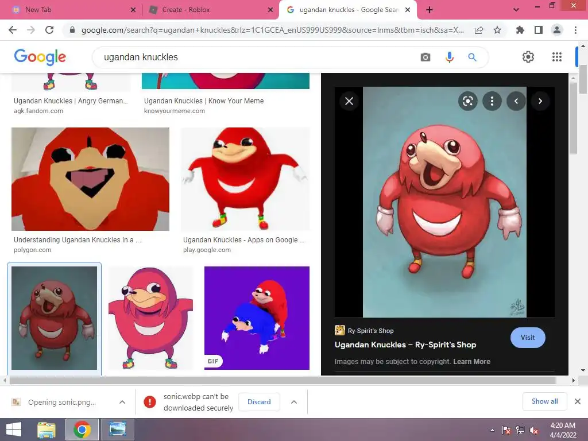Open a new tab with plus button
This screenshot has width=588, height=441.
(x=430, y=10)
